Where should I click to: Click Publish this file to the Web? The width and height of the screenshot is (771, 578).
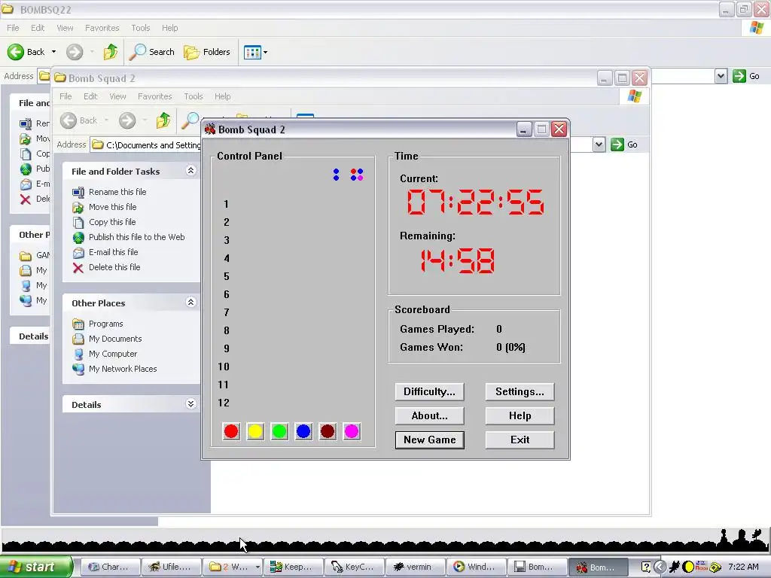point(137,237)
